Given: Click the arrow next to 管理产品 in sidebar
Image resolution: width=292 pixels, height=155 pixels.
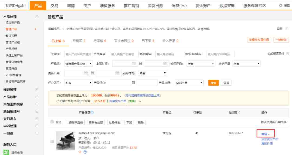Looking at the screenshot, I should pyautogui.click(x=35, y=29).
